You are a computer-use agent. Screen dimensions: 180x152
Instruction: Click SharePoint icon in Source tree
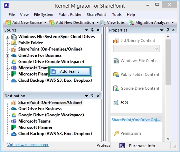[x=14, y=49]
